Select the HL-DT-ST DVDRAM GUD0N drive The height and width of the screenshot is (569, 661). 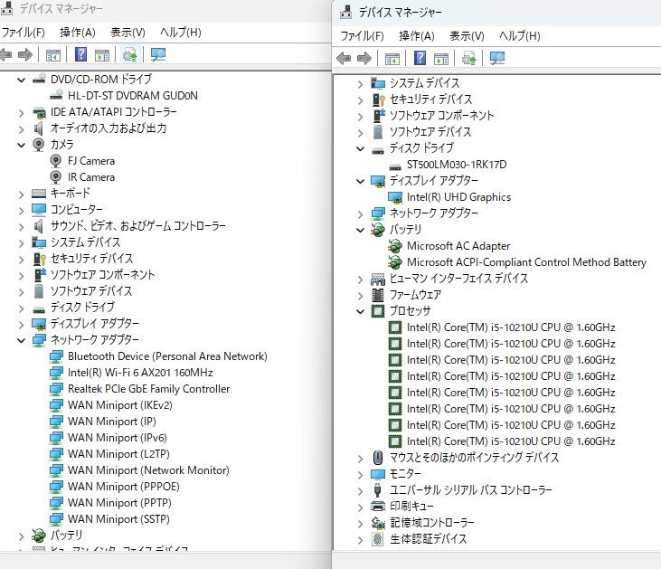click(x=132, y=96)
